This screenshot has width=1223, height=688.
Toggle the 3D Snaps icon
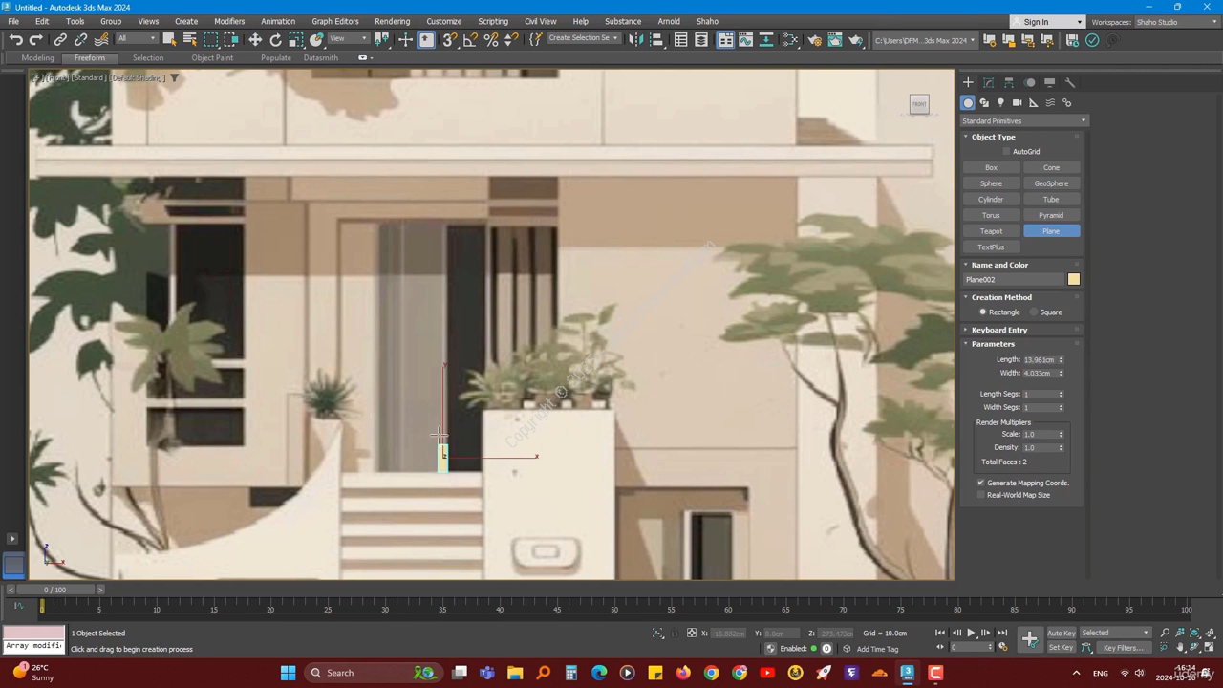click(449, 40)
